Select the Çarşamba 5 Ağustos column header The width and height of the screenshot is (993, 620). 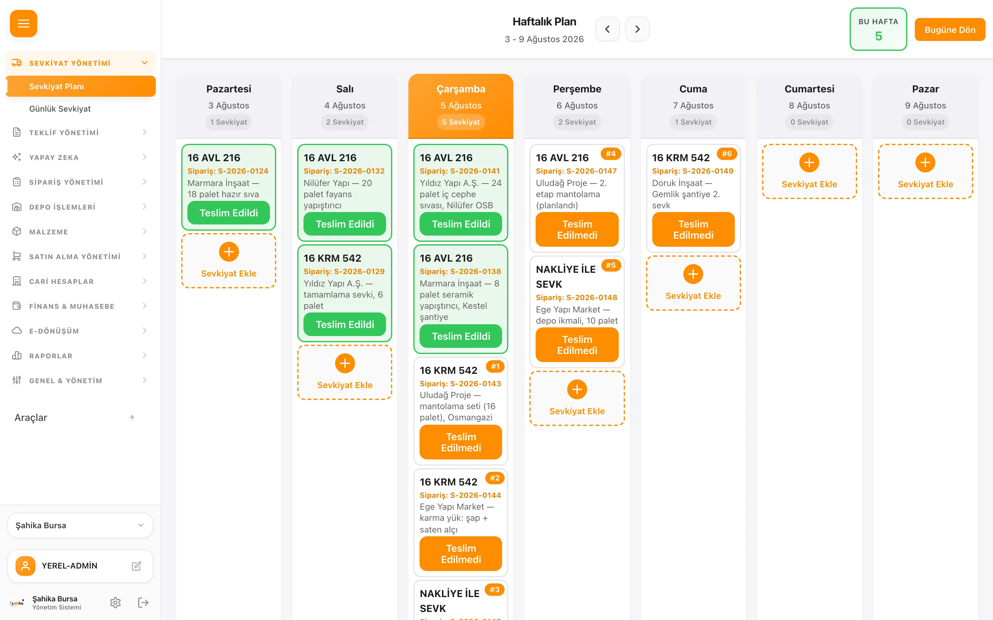point(461,106)
